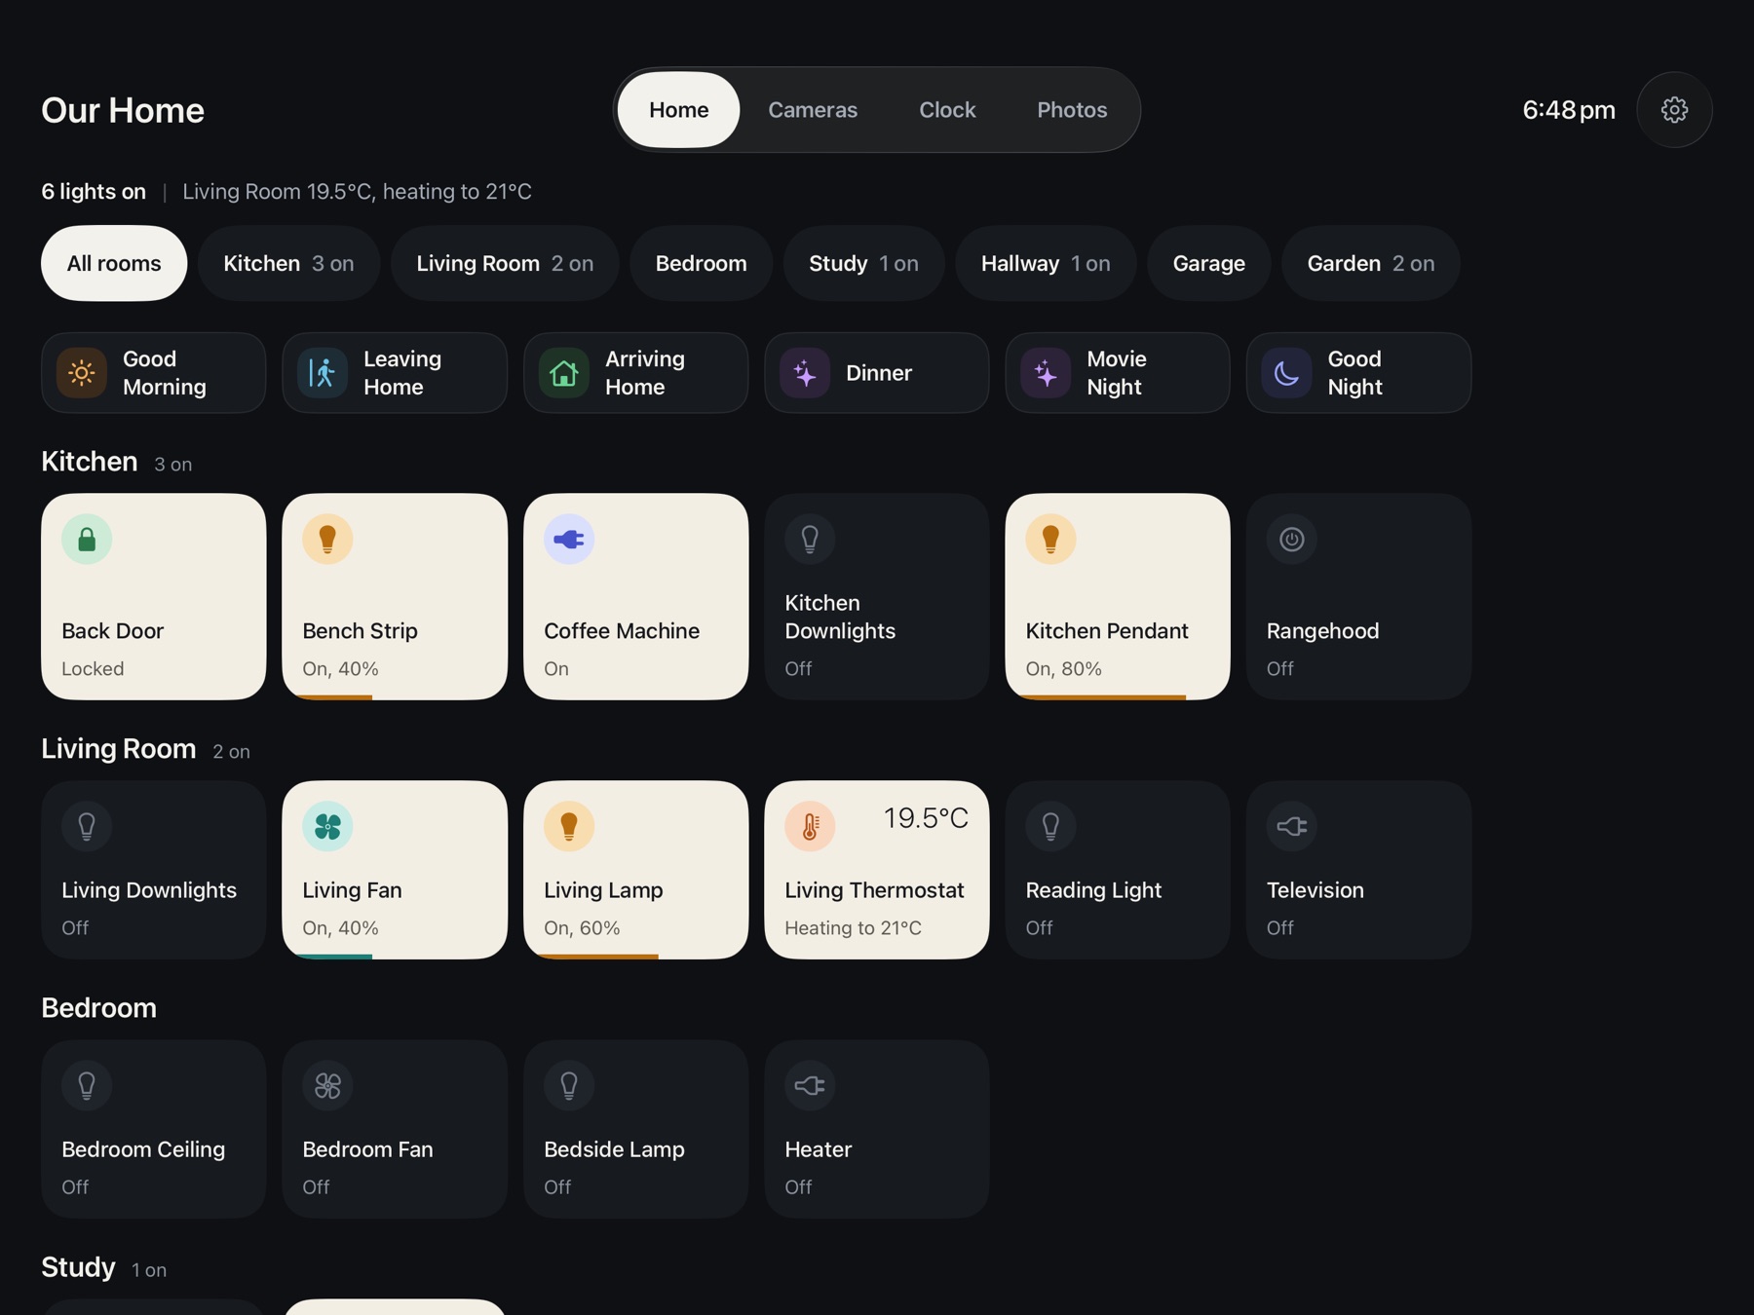Image resolution: width=1754 pixels, height=1315 pixels.
Task: Toggle the Bedside Lamp tile
Action: pyautogui.click(x=636, y=1129)
